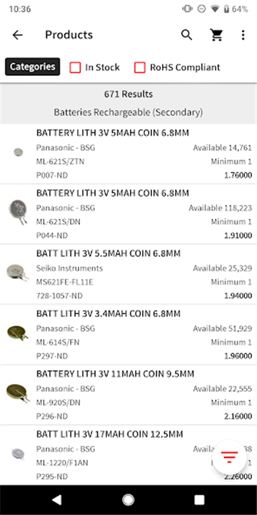The height and width of the screenshot is (515, 257).
Task: Open the search magnifier icon
Action: click(186, 35)
